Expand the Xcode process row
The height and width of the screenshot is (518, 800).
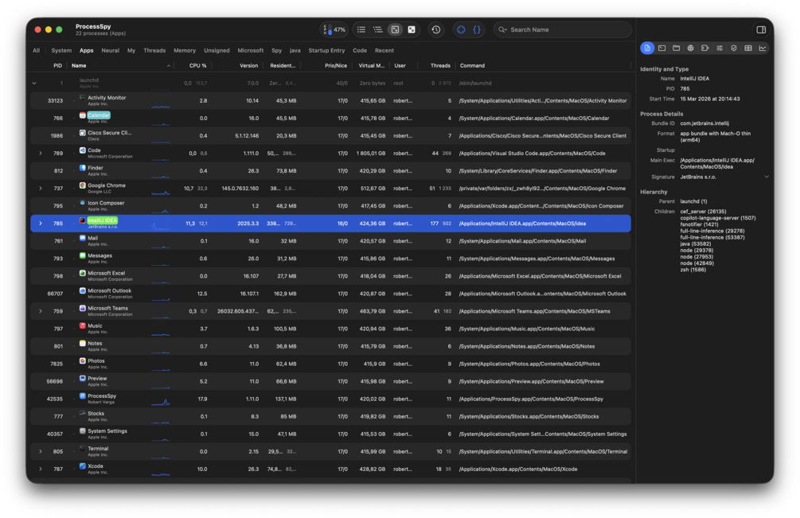pos(41,469)
